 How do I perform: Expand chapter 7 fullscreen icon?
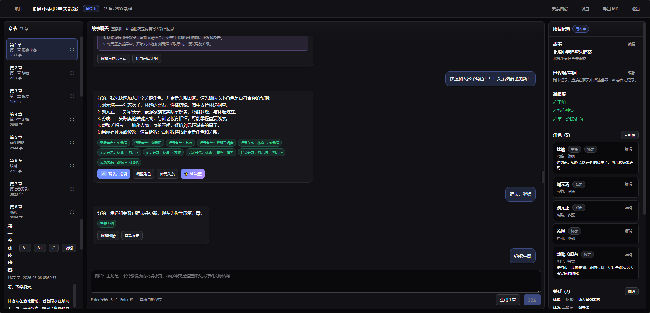pos(72,189)
